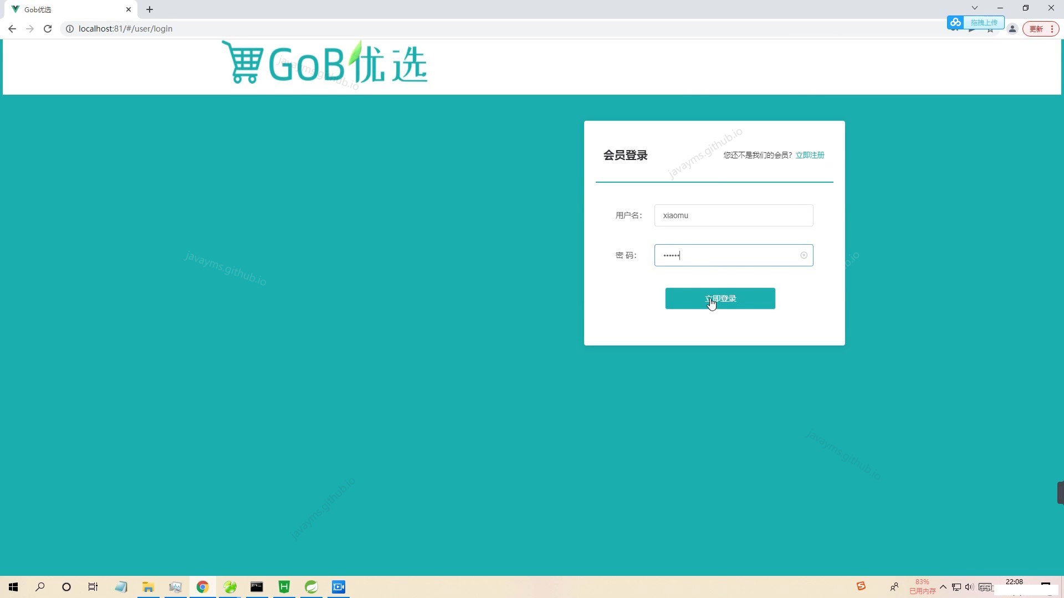The width and height of the screenshot is (1064, 598).
Task: Click the red 更新 update button
Action: click(1036, 29)
